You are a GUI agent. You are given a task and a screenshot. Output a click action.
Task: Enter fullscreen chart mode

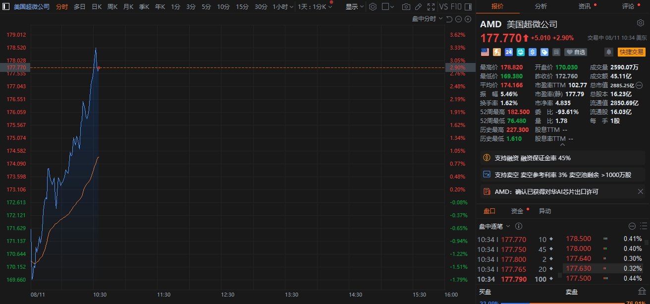(431, 7)
